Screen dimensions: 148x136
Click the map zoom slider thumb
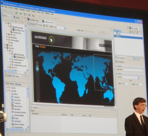pos(37,69)
